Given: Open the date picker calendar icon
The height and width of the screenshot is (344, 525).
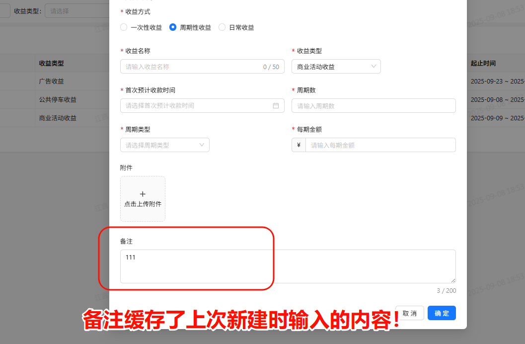Looking at the screenshot, I should [276, 105].
